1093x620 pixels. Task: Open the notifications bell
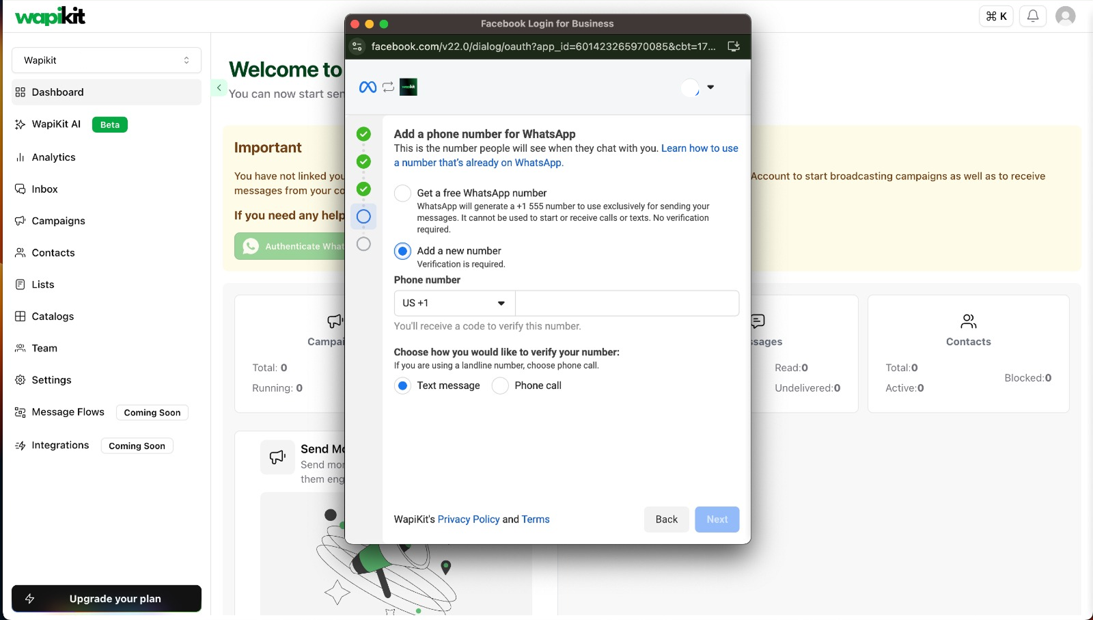pos(1033,16)
